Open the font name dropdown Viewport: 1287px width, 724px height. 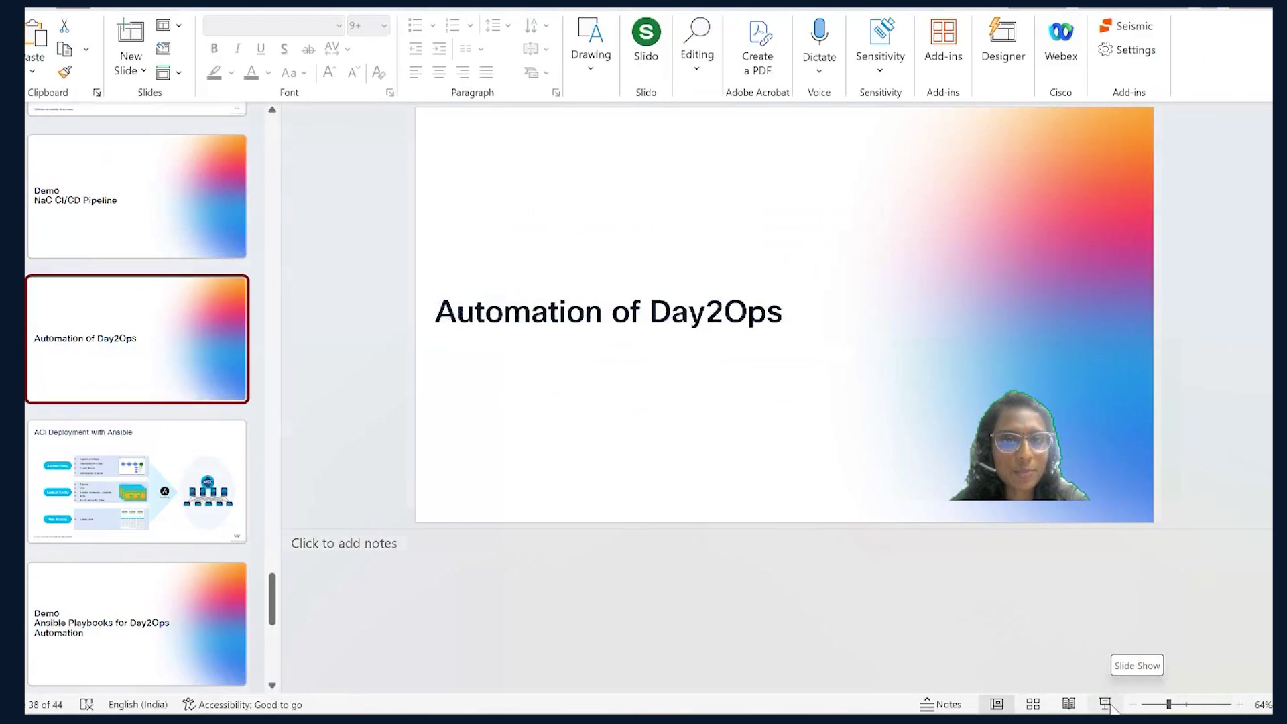point(339,26)
